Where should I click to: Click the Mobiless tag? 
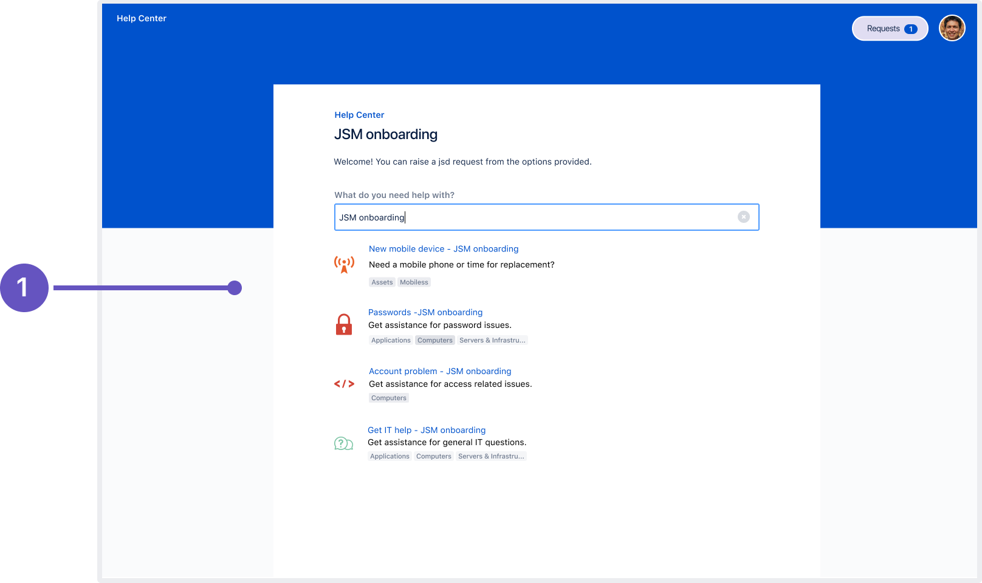pos(414,282)
